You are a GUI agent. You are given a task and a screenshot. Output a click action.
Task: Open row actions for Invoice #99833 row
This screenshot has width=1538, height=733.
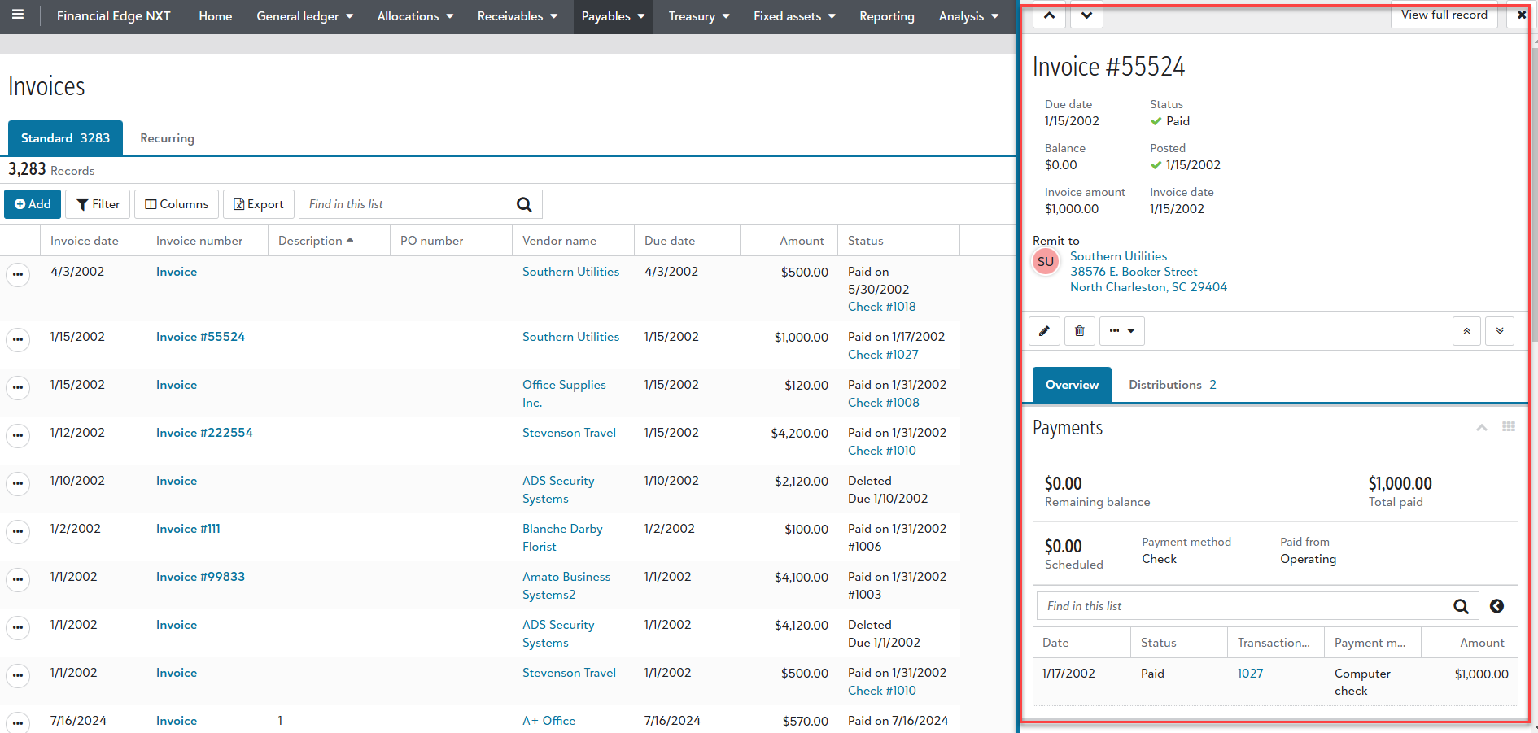pyautogui.click(x=18, y=579)
